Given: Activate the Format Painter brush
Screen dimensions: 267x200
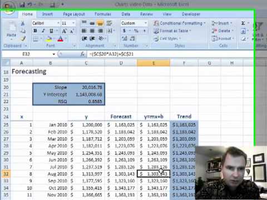Looking at the screenshot, I should (23, 38).
